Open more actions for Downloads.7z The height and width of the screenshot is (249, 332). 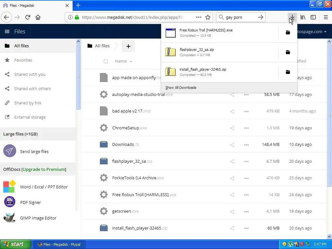246,145
